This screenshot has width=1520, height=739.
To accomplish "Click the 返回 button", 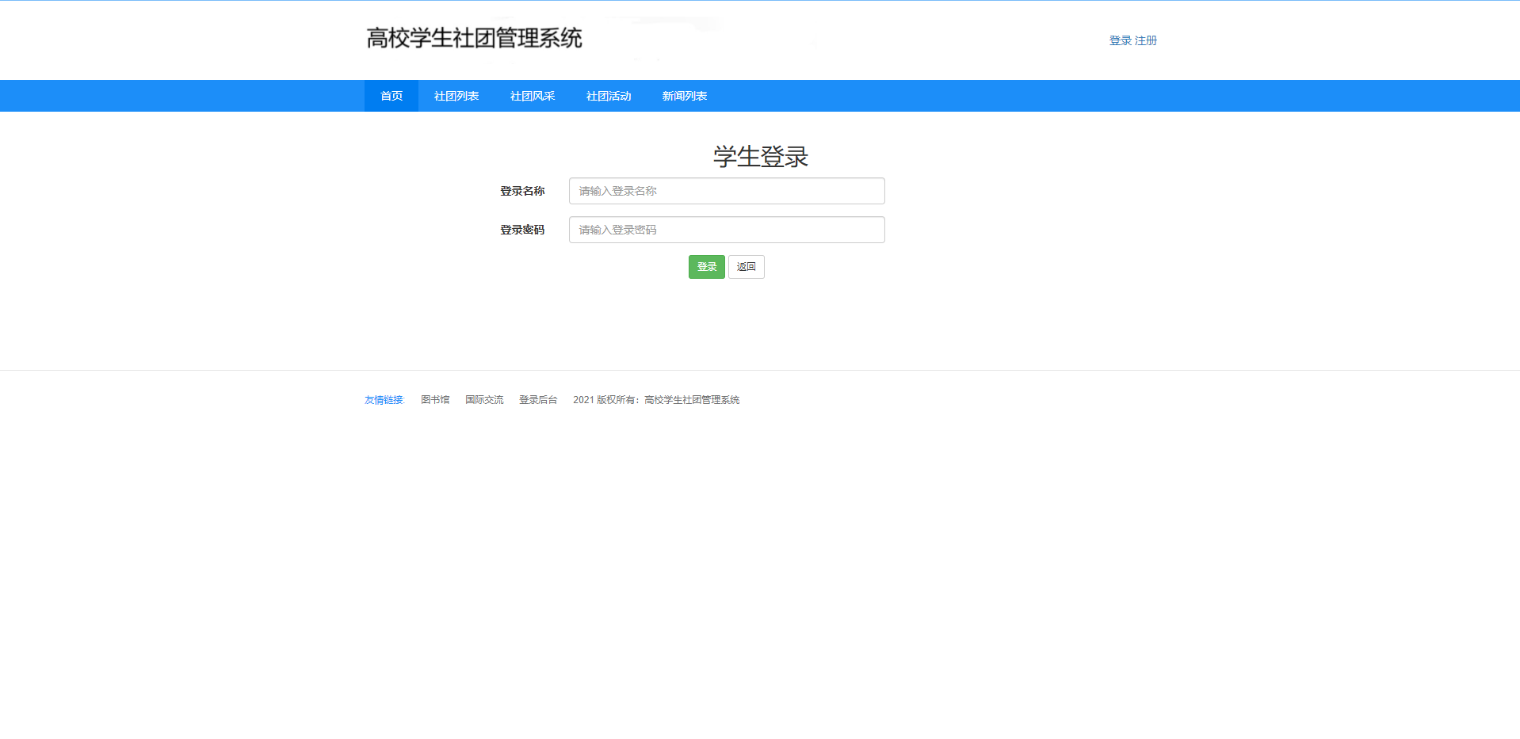I will tap(747, 267).
